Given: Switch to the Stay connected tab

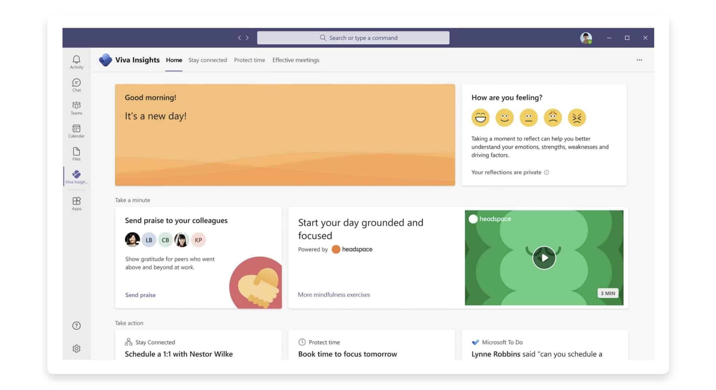Looking at the screenshot, I should click(x=208, y=60).
